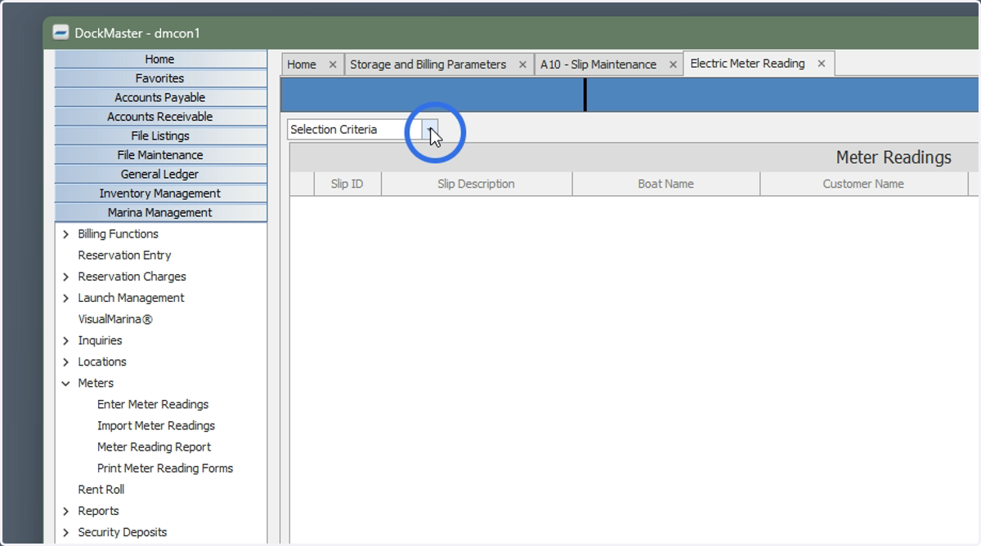Open the Home sidebar section
981x546 pixels.
pos(160,60)
